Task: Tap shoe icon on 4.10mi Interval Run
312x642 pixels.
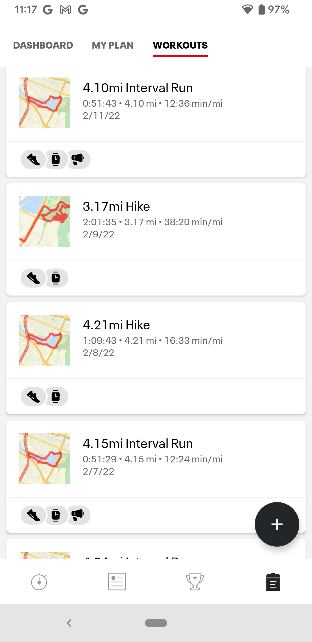Action: pyautogui.click(x=34, y=159)
